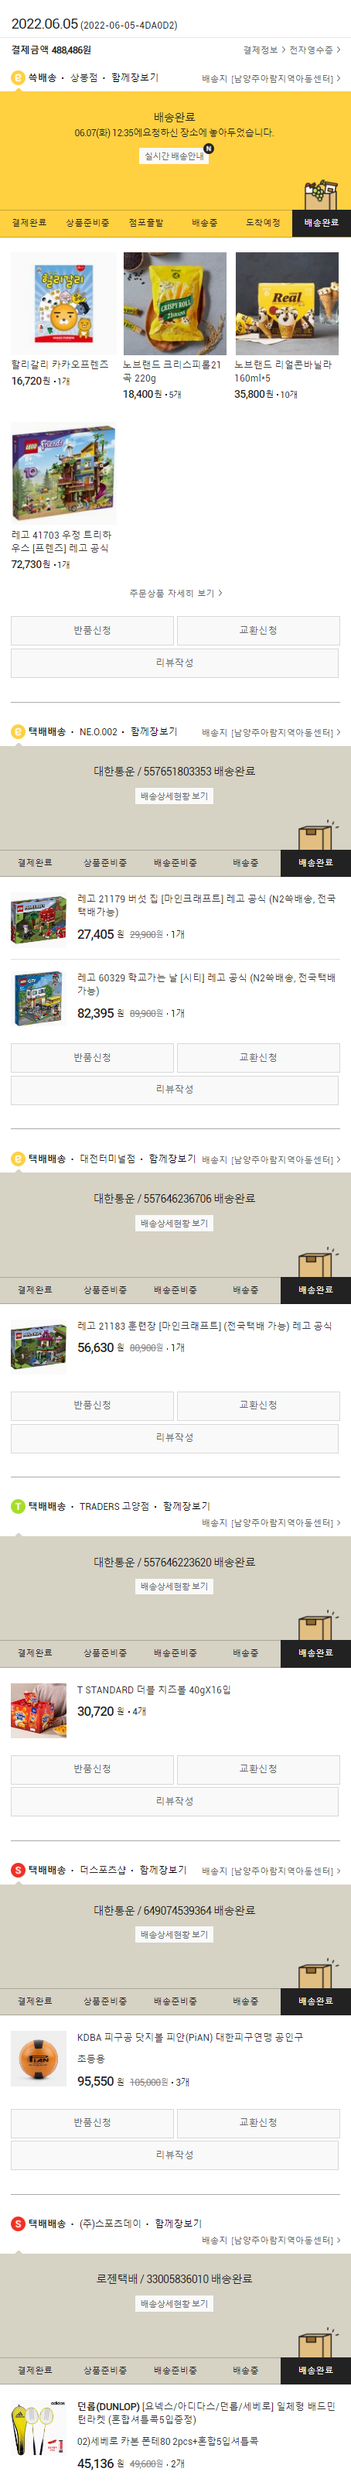Open the 할리갈리 카카오프렌즈 product image

coord(63,303)
